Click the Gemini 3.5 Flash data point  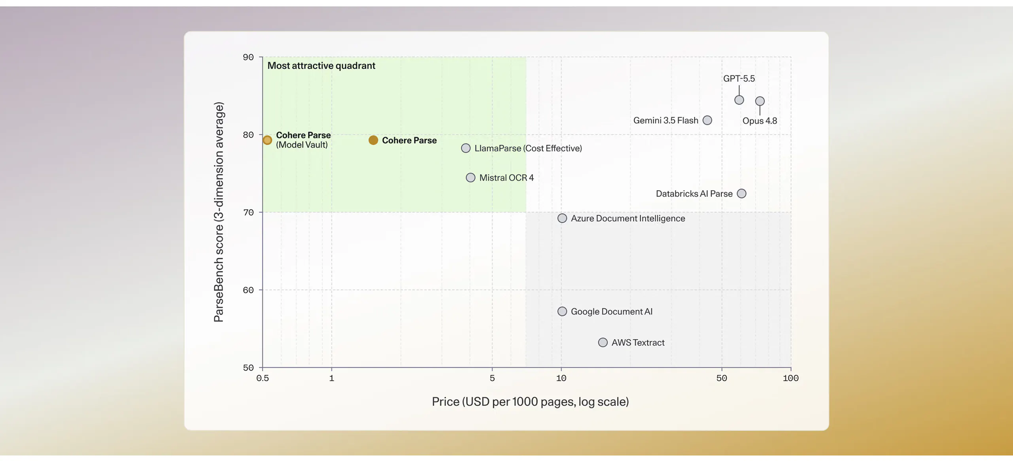pyautogui.click(x=707, y=120)
